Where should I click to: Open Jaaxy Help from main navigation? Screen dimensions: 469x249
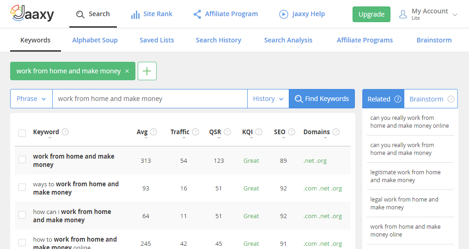point(302,14)
